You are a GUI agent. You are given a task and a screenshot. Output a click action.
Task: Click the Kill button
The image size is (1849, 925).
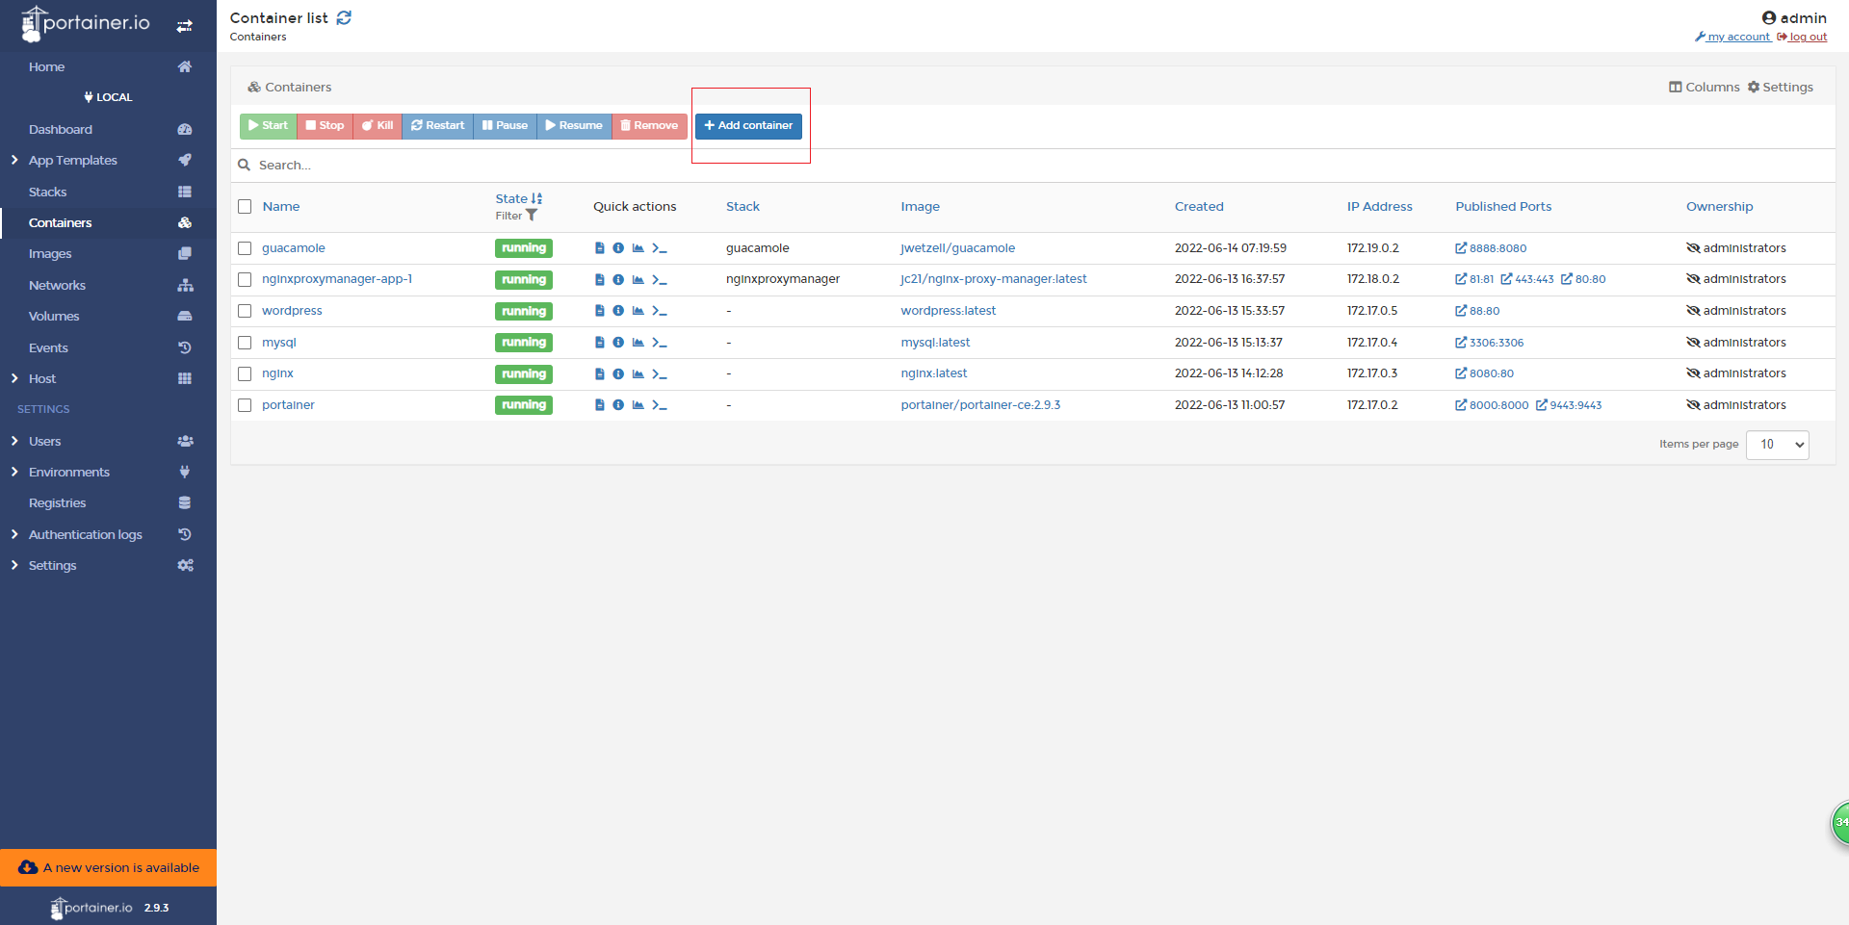pos(378,125)
